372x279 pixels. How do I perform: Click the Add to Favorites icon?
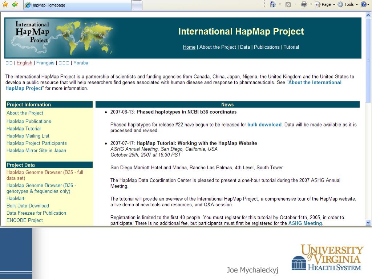15,4
